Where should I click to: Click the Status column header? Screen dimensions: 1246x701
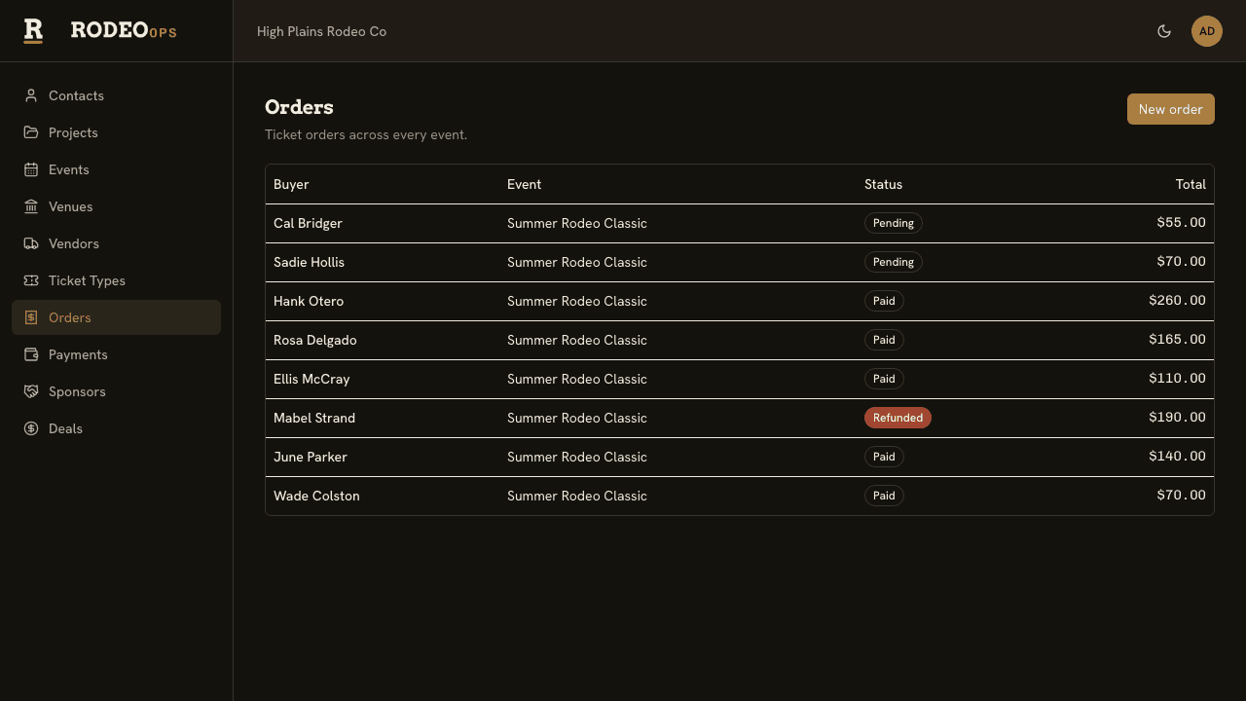883,184
